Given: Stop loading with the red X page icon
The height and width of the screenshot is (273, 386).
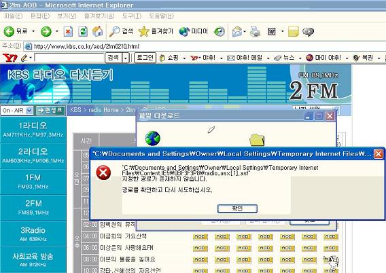Looking at the screenshot, I should click(68, 31).
